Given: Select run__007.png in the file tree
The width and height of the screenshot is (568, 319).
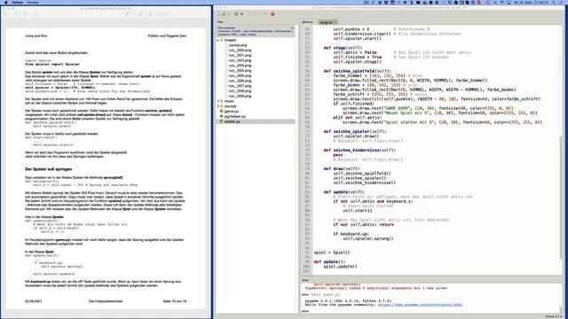Looking at the screenshot, I should 240,86.
